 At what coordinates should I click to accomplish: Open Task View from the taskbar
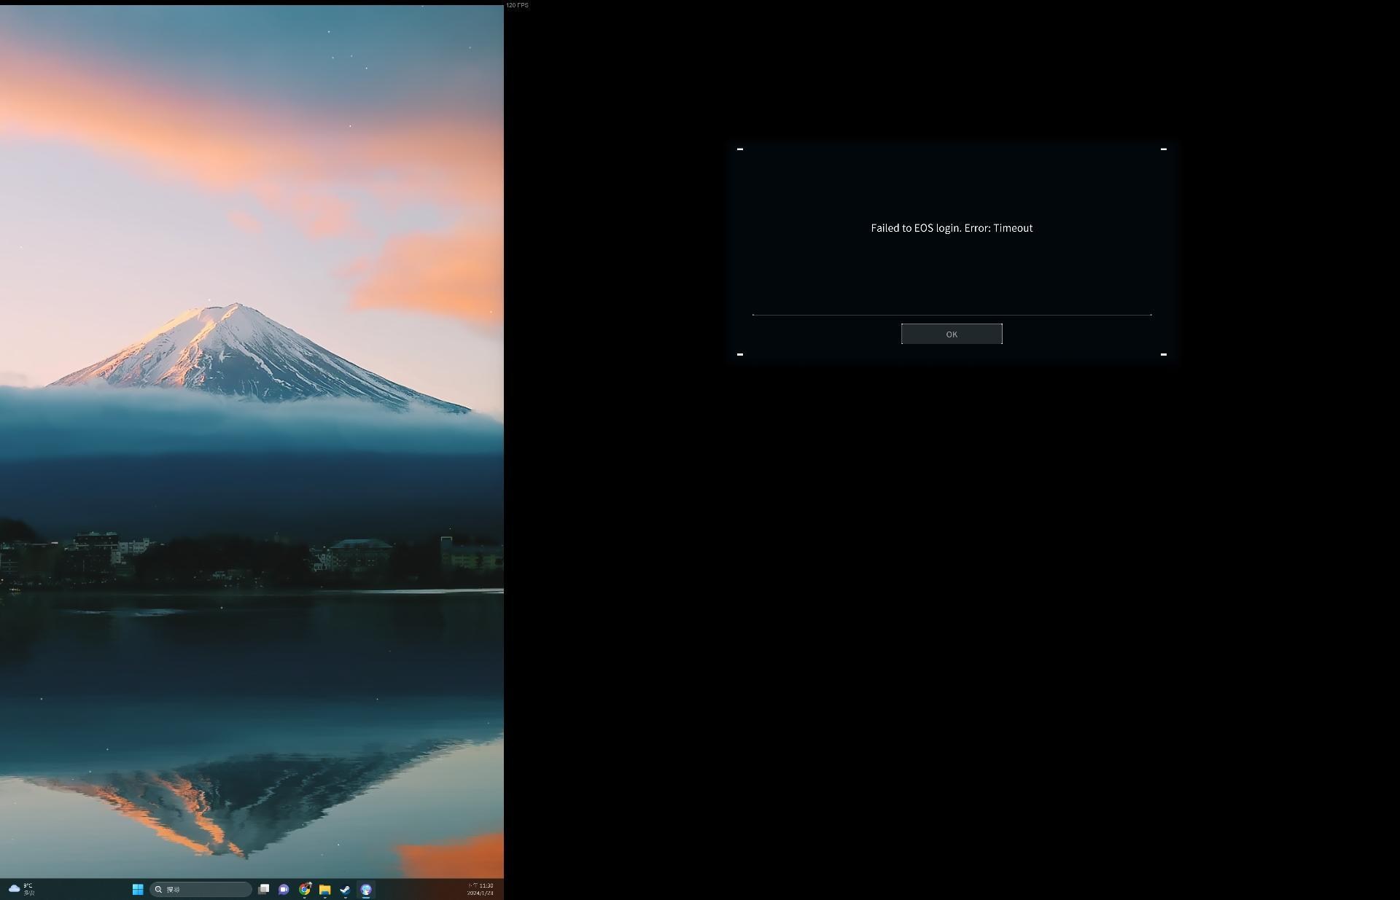263,889
